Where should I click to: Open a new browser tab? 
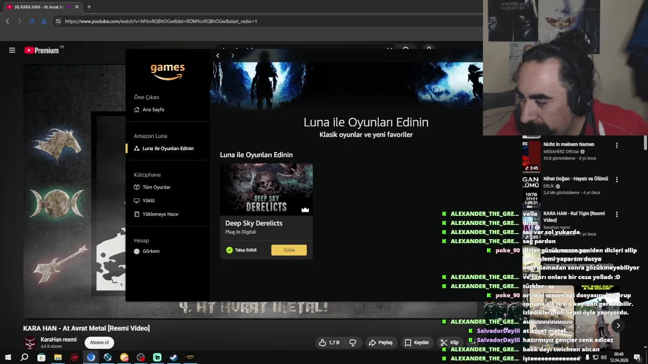(89, 7)
